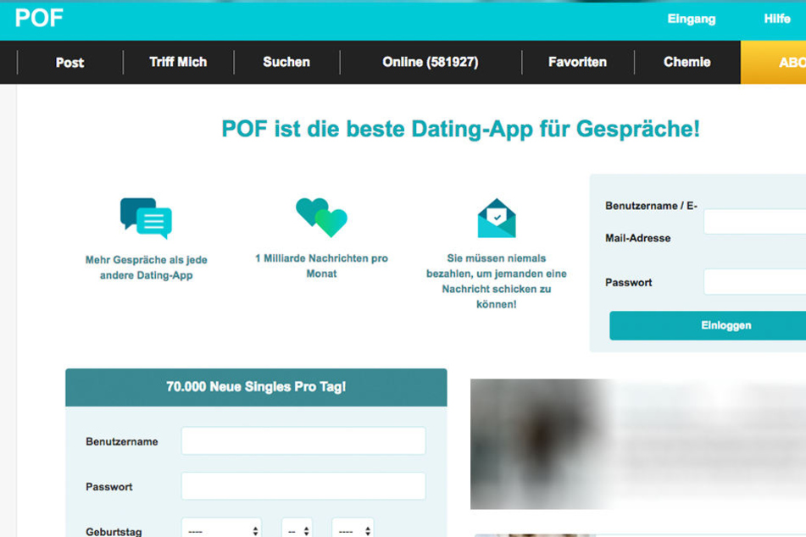Open the Eingang link
Screen dimensions: 806x537
tap(692, 19)
